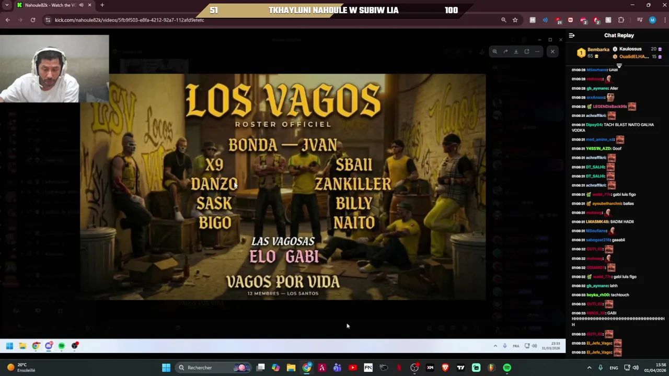This screenshot has width=669, height=376.
Task: Close the Nahoule82k browser tab
Action: pos(89,5)
